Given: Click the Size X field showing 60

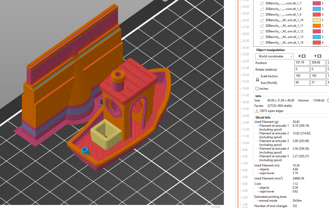Looking at the screenshot, I should (x=302, y=83).
